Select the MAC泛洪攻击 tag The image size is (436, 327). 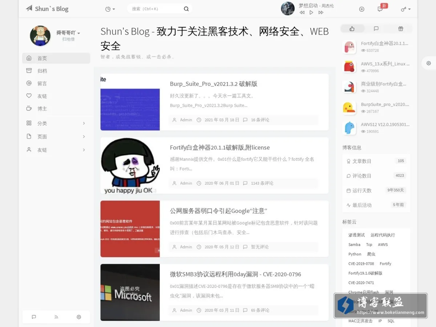[360, 321]
